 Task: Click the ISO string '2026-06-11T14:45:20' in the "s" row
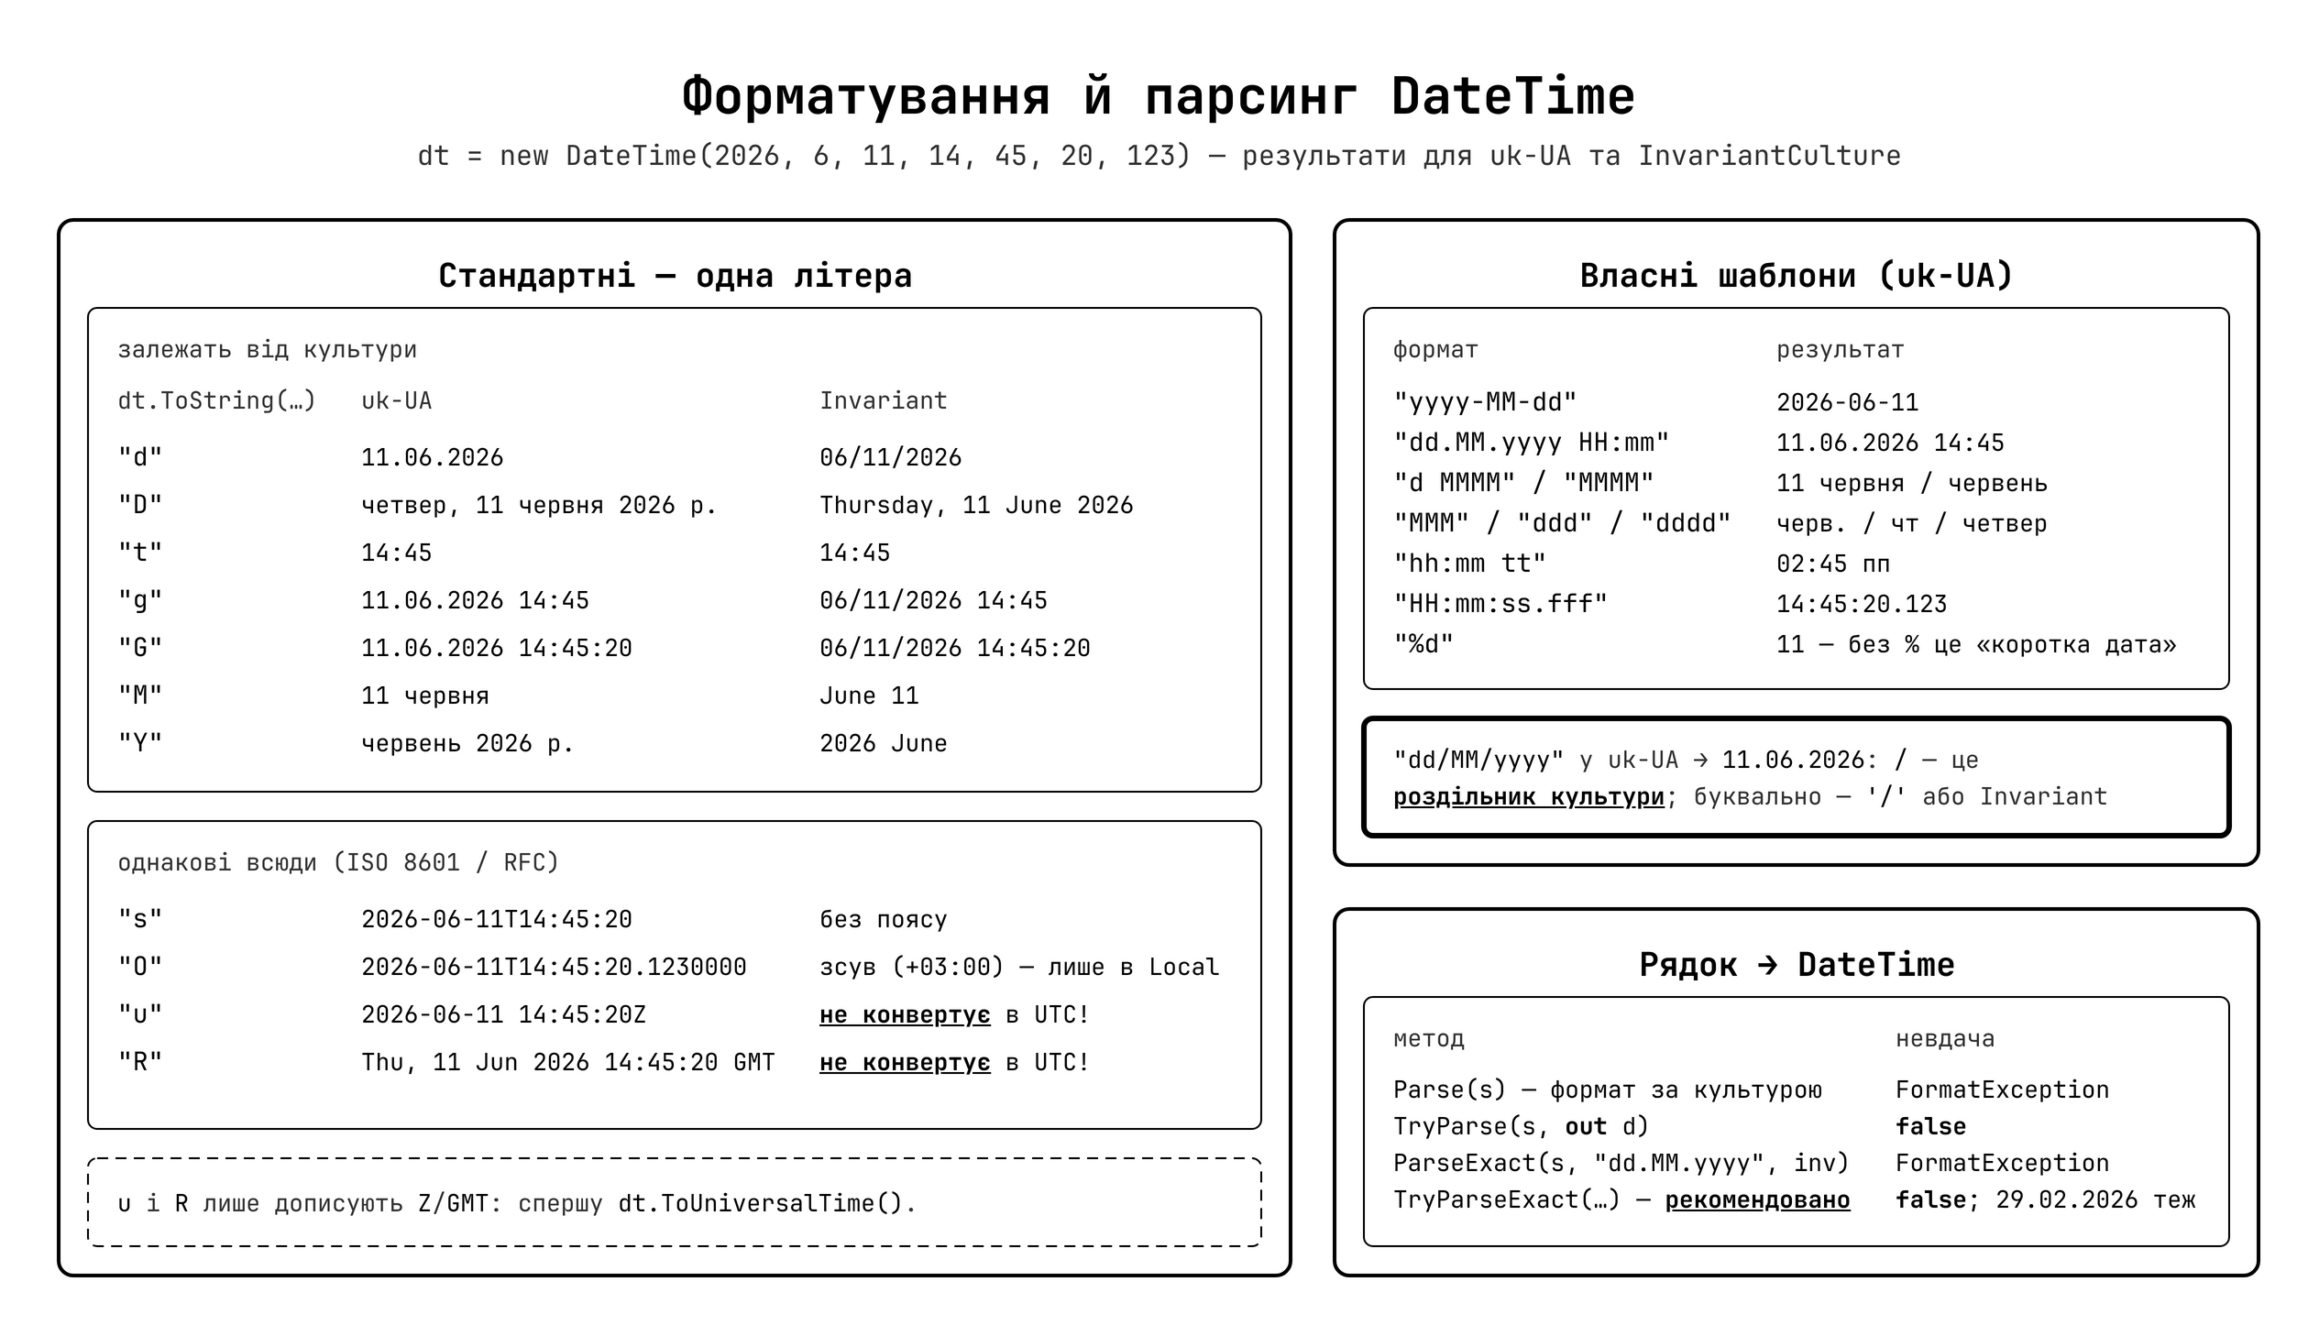pos(497,918)
